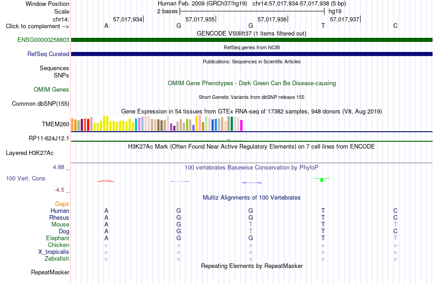Click the '2 bases' scale label
This screenshot has width=433, height=283.
coord(167,11)
